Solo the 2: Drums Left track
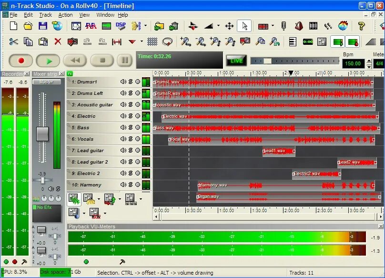The image size is (385, 278). pos(131,93)
